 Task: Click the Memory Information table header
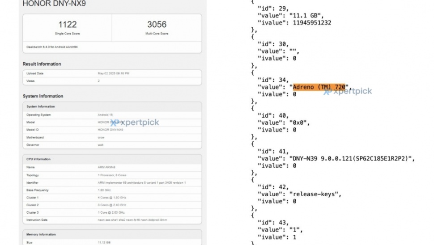coord(41,234)
